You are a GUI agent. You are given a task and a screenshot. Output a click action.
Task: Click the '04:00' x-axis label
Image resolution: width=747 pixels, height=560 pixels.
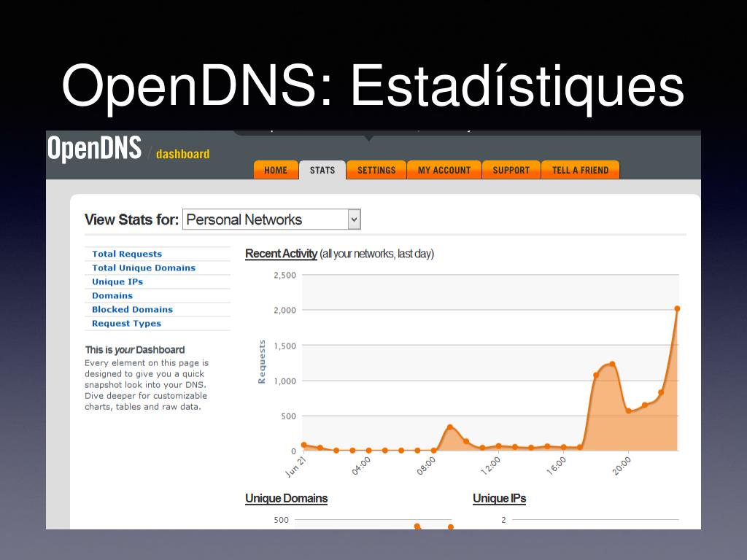click(361, 466)
